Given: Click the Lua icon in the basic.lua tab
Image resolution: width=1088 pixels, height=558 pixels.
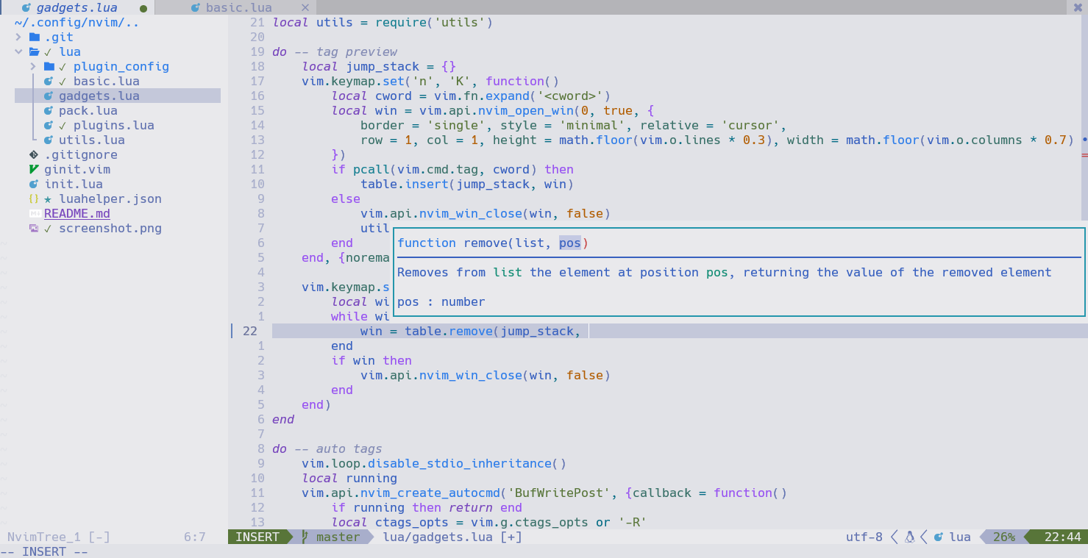Looking at the screenshot, I should pyautogui.click(x=195, y=7).
